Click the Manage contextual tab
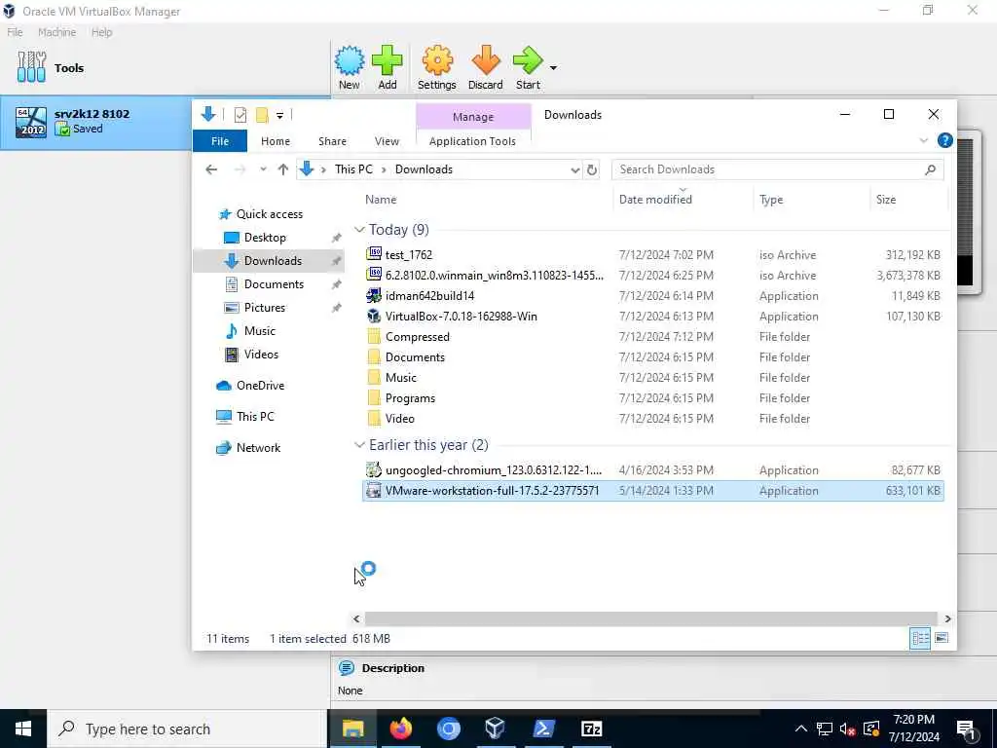Screen dimensions: 997x748 (x=473, y=117)
